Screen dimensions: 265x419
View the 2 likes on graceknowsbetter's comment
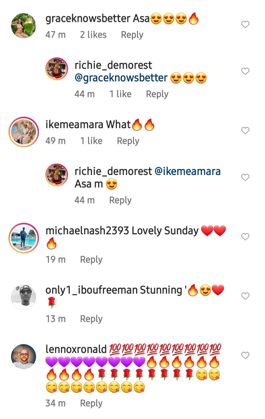click(x=93, y=35)
